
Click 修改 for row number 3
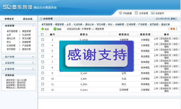pos(175,39)
